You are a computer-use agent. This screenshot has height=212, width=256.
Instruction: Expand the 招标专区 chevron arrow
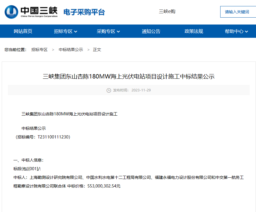coord(76,31)
